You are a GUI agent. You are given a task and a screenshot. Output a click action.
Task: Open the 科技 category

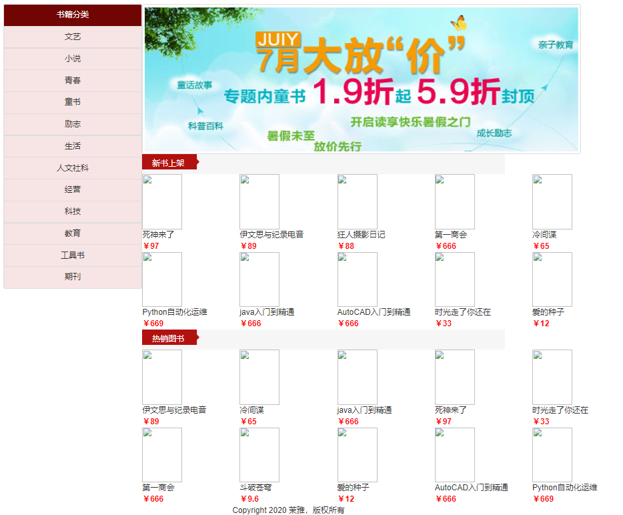point(73,211)
